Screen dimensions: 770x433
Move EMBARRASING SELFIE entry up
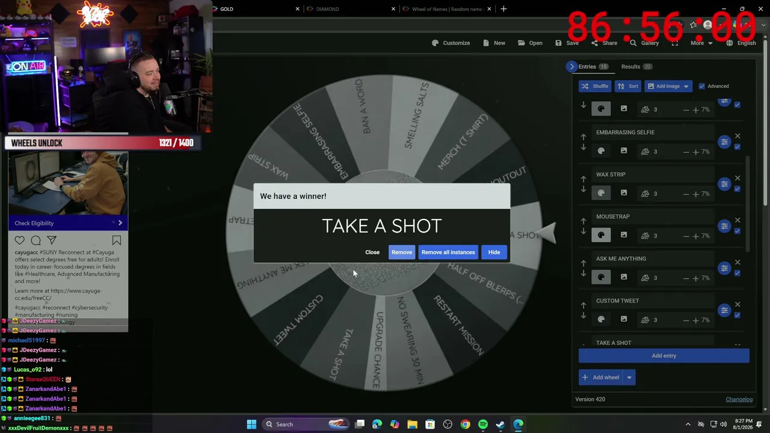(583, 137)
